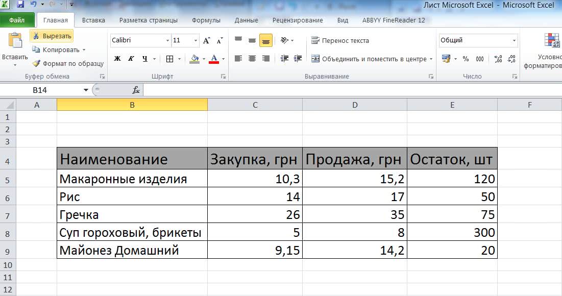Switch to the Данные tab
This screenshot has width=562, height=296.
246,20
